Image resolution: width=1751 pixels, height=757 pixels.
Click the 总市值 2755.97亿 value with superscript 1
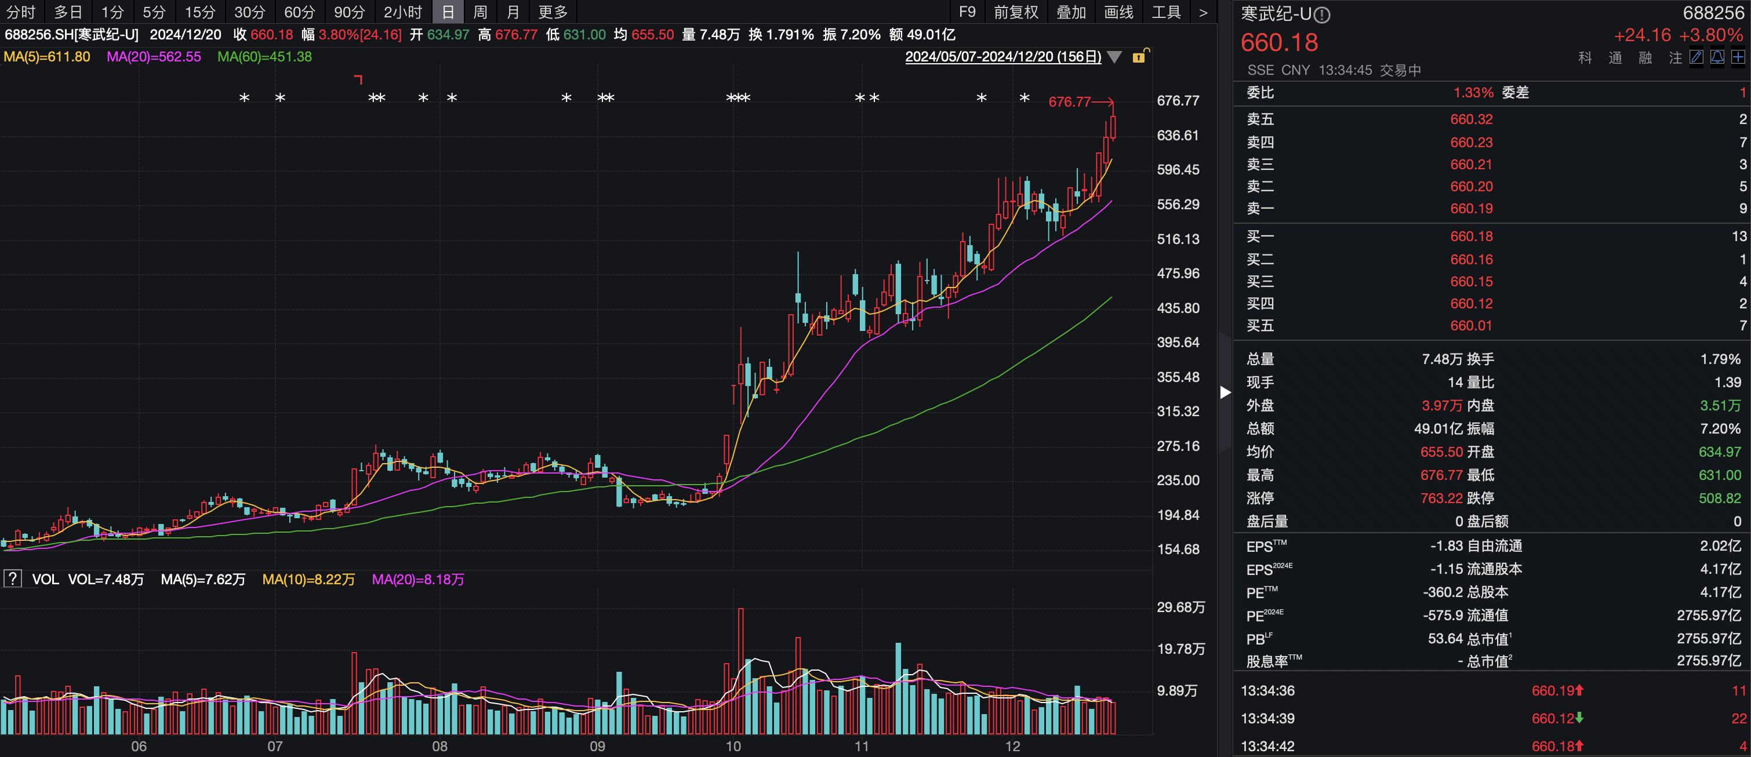pos(1709,639)
